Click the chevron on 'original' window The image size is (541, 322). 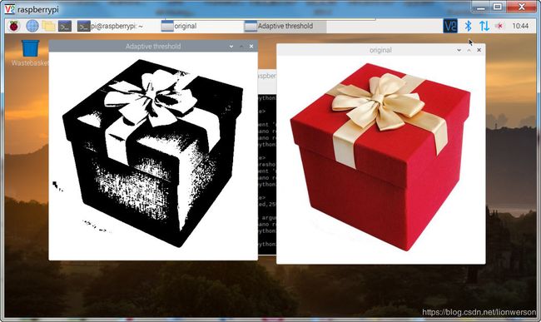pos(459,50)
